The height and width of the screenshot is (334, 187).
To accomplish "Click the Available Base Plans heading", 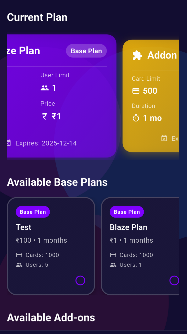I will point(57,182).
